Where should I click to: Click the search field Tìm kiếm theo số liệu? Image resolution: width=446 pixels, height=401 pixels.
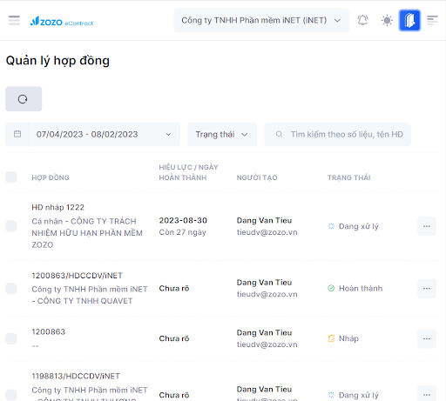(338, 134)
